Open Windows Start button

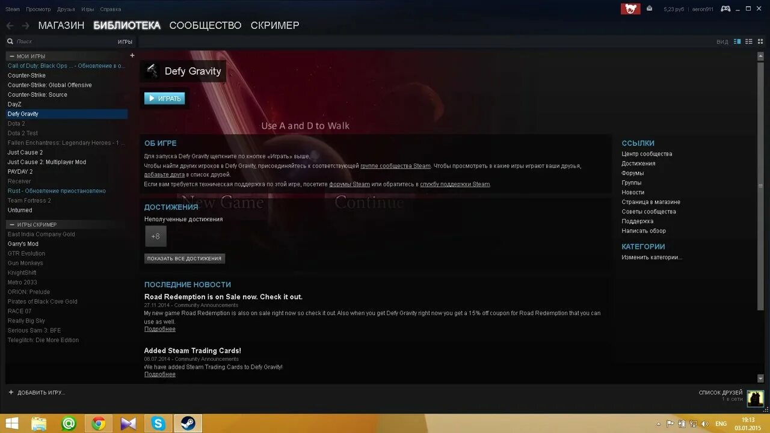pos(11,423)
